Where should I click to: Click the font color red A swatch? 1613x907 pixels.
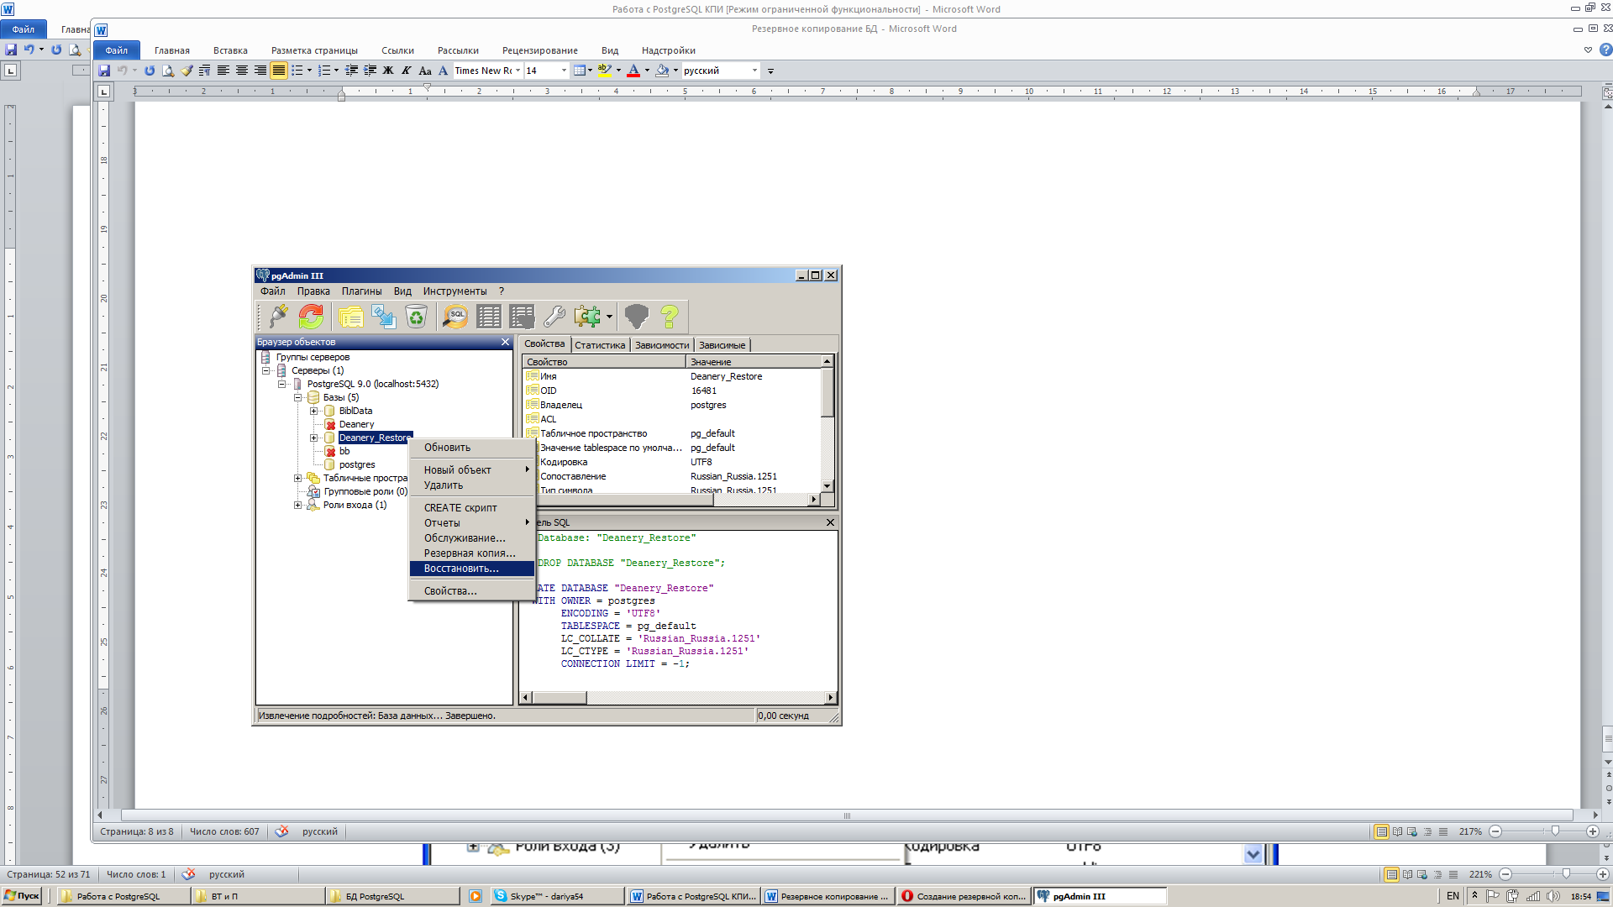tap(634, 71)
